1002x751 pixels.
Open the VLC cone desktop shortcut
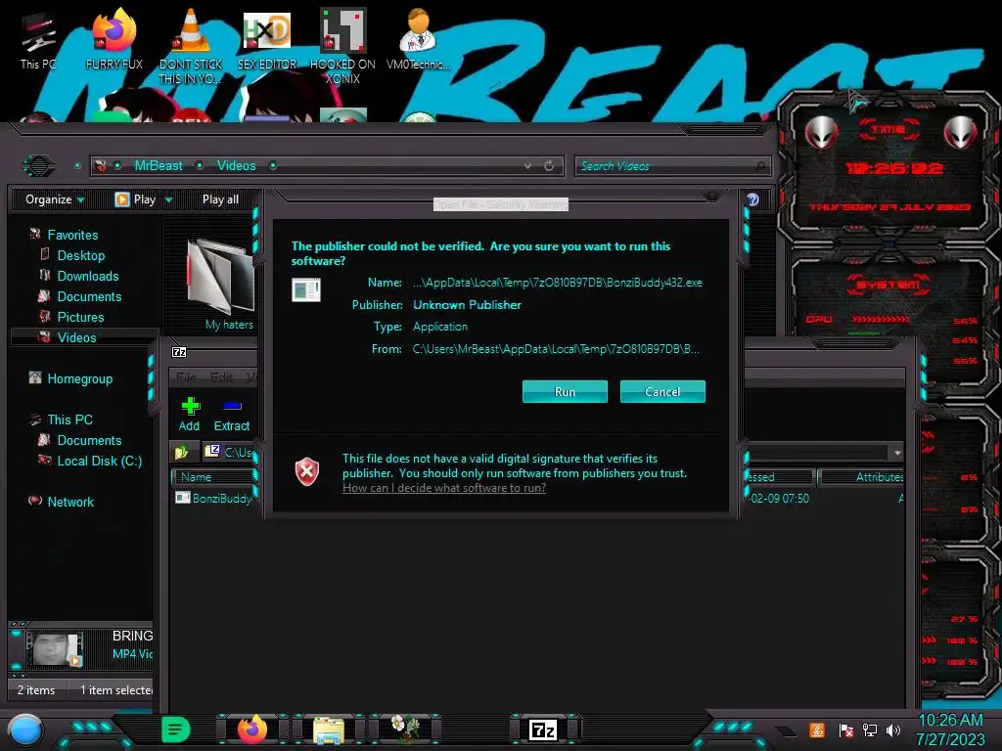190,47
